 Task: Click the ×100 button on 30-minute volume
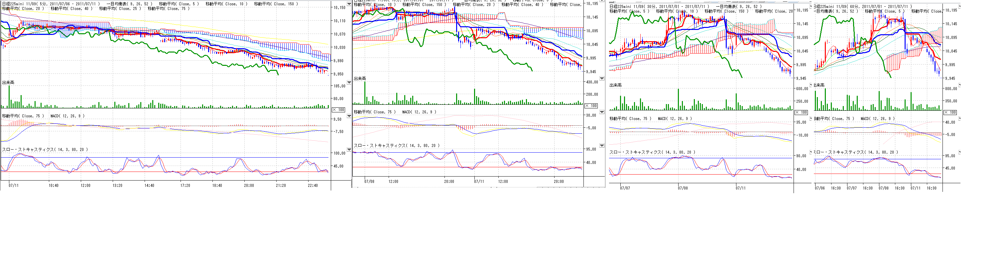click(x=802, y=112)
